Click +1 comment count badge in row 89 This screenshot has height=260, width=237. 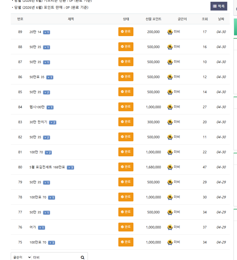point(47,32)
